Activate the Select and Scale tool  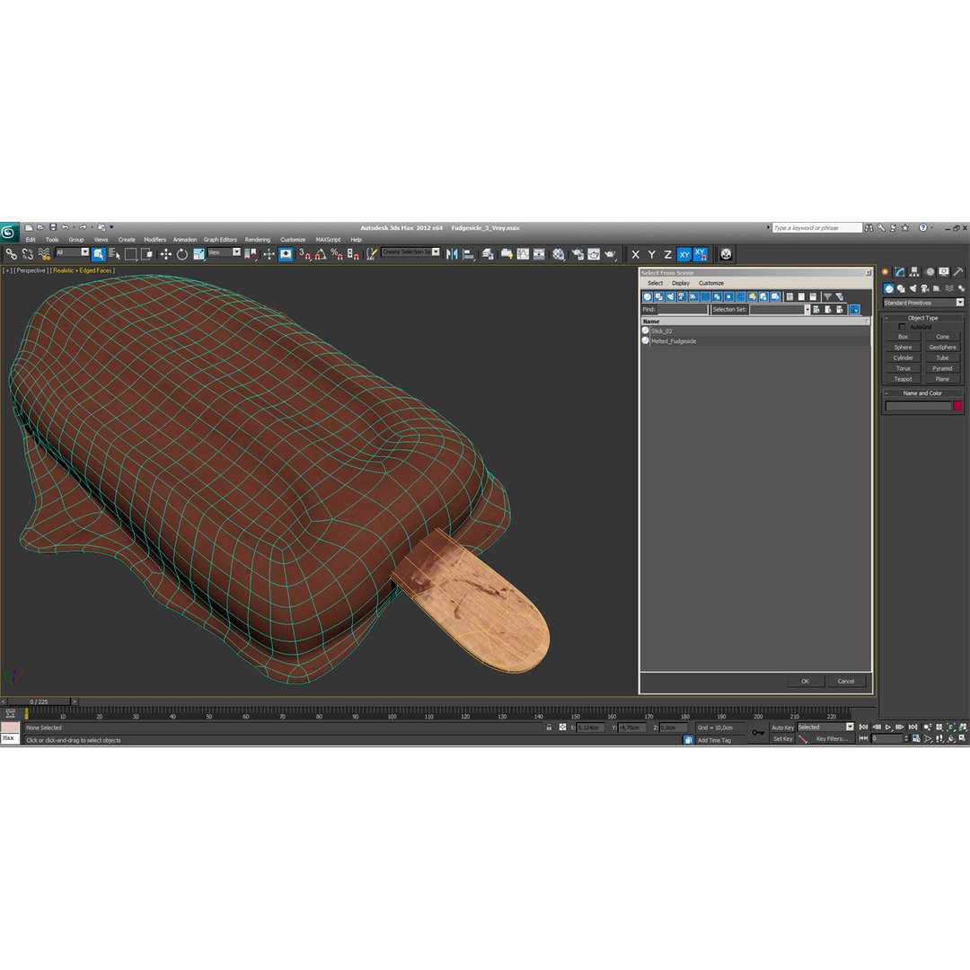click(198, 254)
